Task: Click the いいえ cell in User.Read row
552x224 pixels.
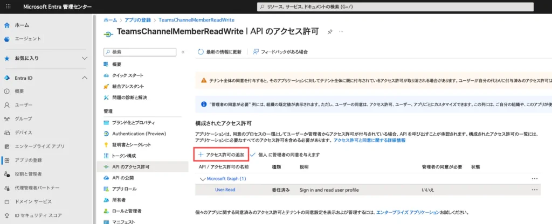Action: (427, 190)
